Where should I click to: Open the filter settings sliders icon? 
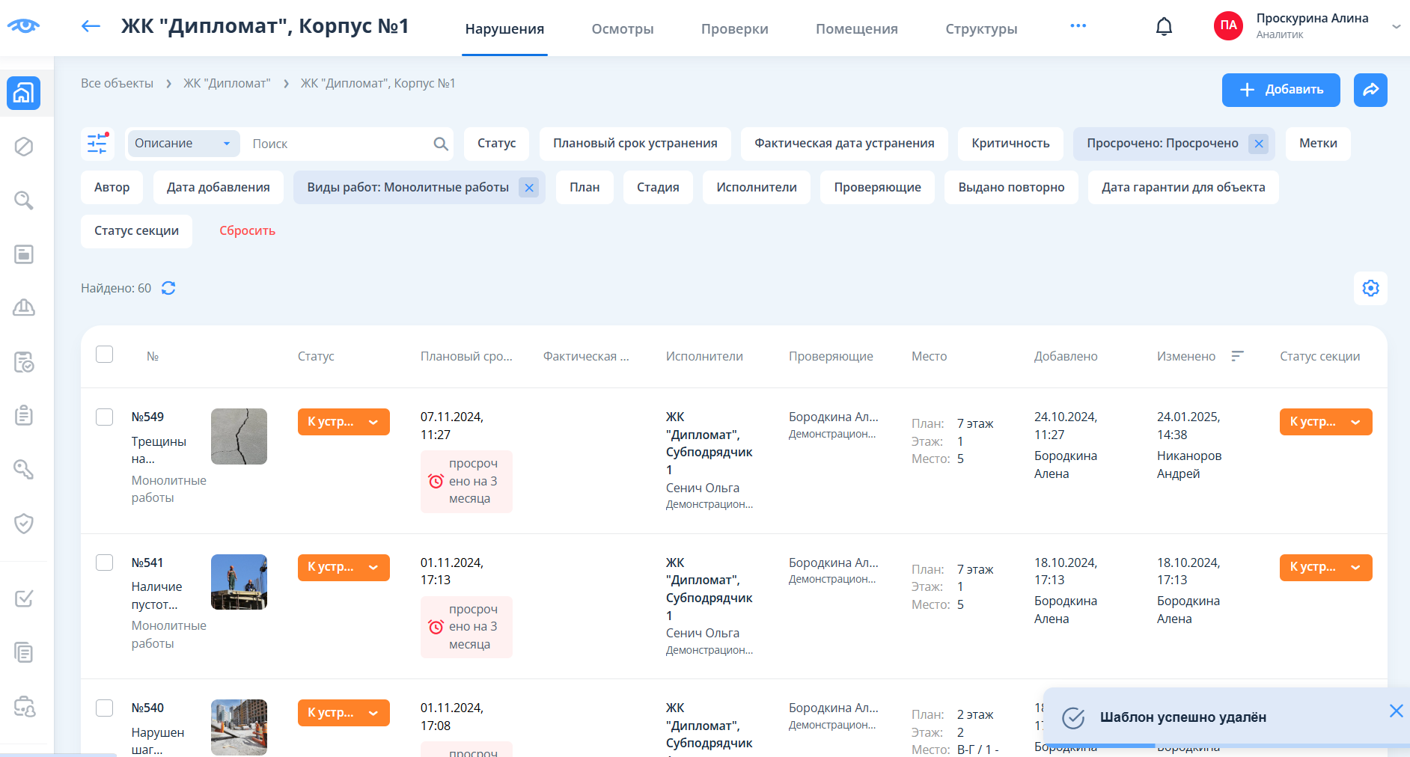point(97,144)
